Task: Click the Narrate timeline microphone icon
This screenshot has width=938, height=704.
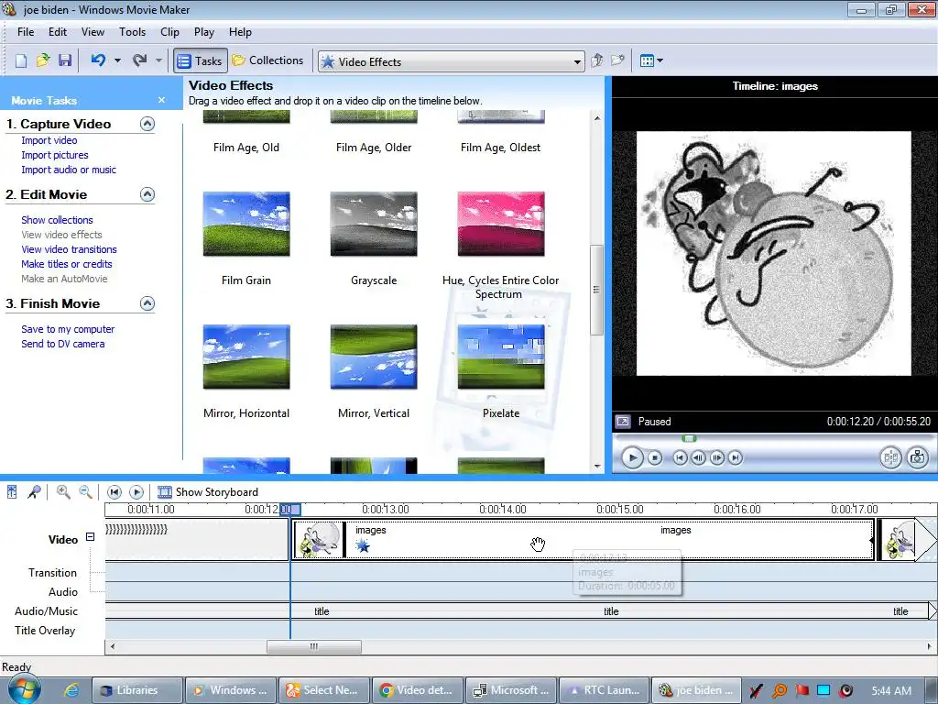Action: coord(35,492)
